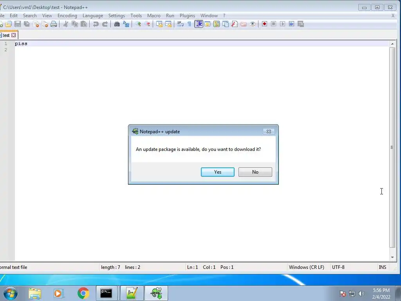Viewport: 401px width, 301px height.
Task: Show the Document List panel icon
Action: tap(226, 24)
